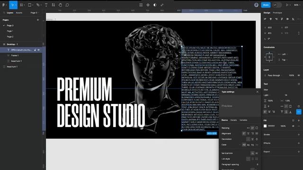
Task: Click Align vertical centers icon
Action: tap(287, 19)
